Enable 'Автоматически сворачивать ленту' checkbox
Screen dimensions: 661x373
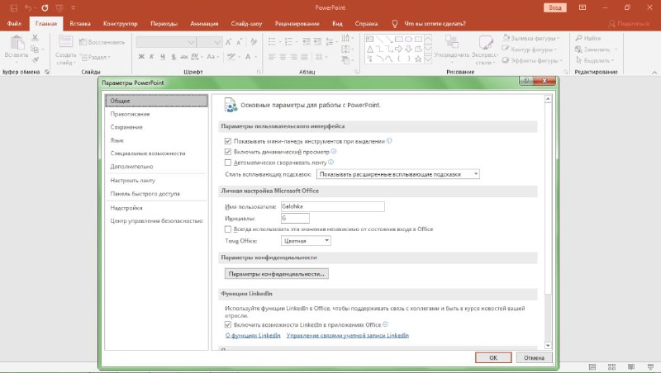pos(228,162)
